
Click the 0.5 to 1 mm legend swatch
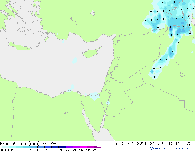pos(12,147)
